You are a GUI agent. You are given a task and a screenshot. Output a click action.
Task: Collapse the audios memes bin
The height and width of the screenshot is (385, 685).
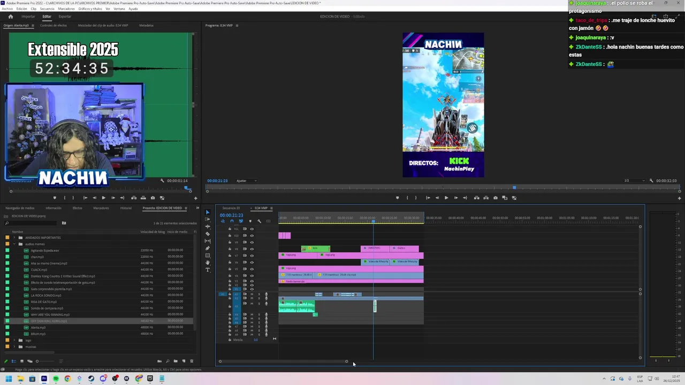14,244
